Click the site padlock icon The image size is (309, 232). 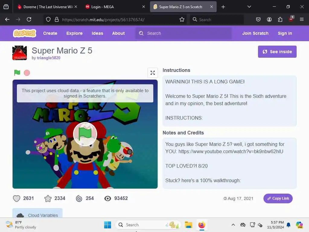click(x=57, y=20)
